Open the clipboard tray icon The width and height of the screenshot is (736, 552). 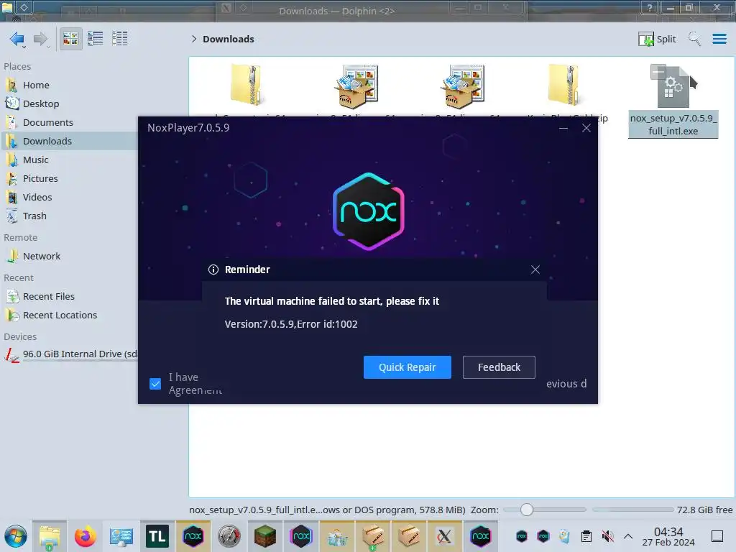click(586, 536)
